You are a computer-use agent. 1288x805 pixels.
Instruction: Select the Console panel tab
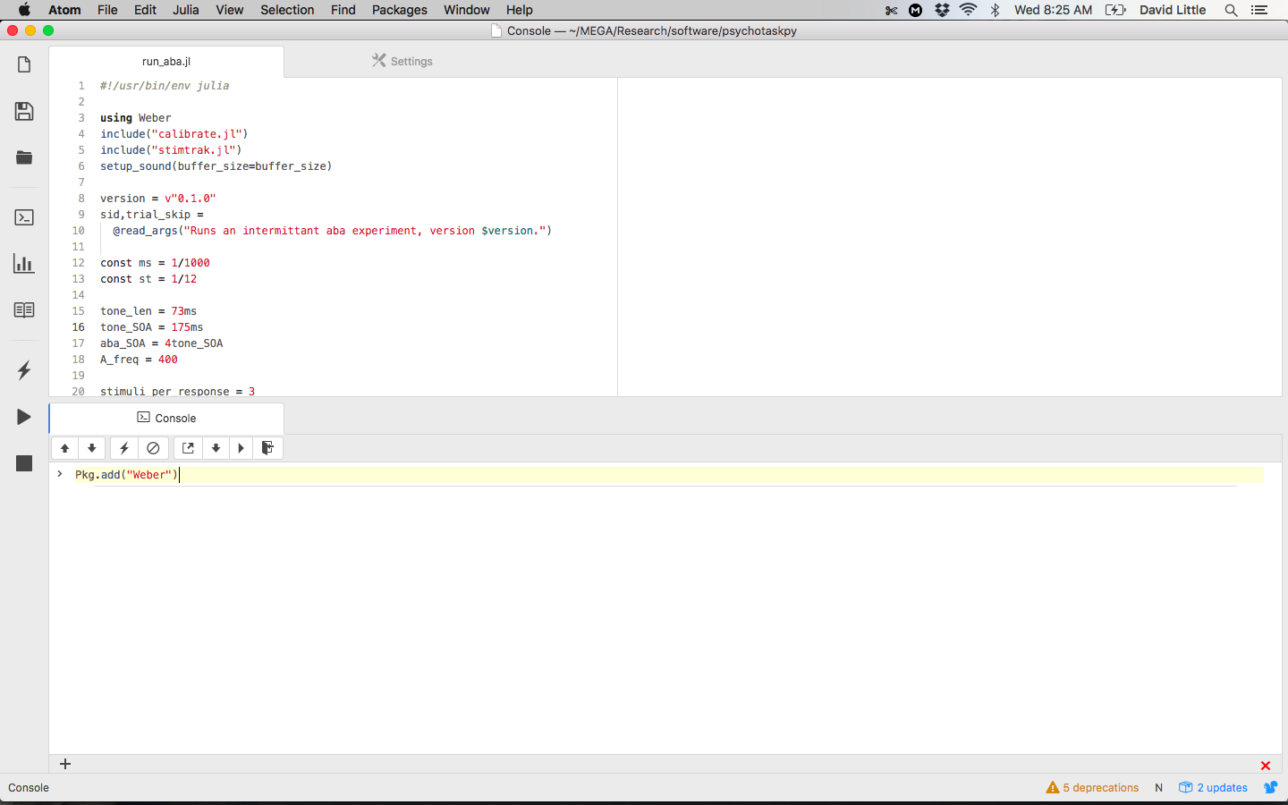166,418
